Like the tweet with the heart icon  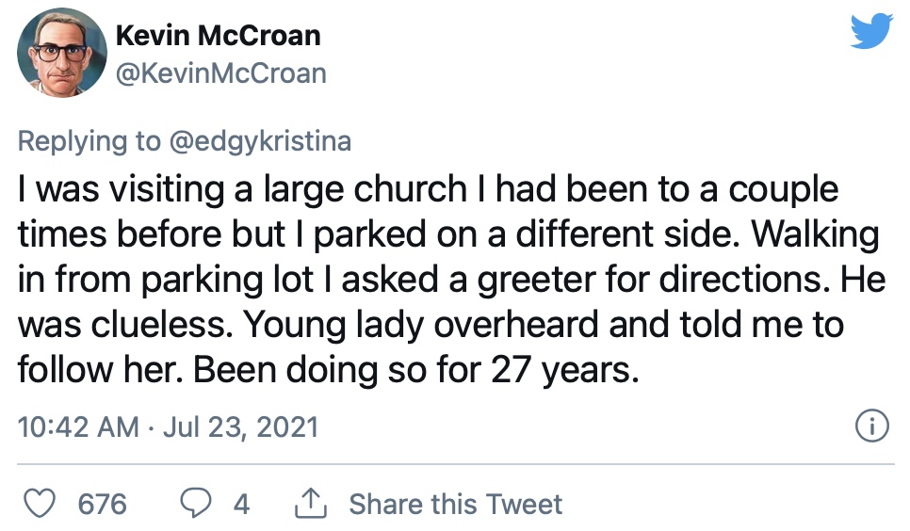click(39, 503)
